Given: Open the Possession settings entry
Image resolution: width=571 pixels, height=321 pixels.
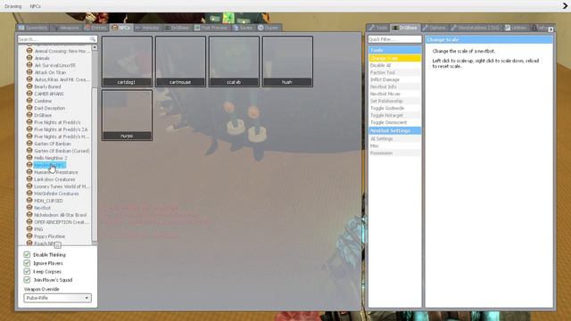Looking at the screenshot, I should tap(394, 152).
